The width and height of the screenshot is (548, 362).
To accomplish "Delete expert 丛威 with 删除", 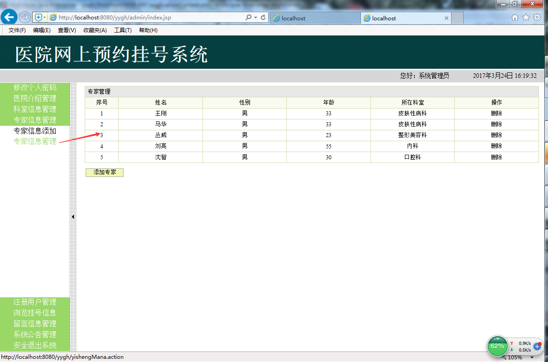I will [496, 135].
